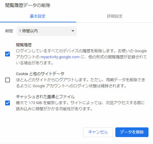Click the browsing history description starting ログインしている
Image resolution: width=153 pixels, height=144 pixels.
81,57
